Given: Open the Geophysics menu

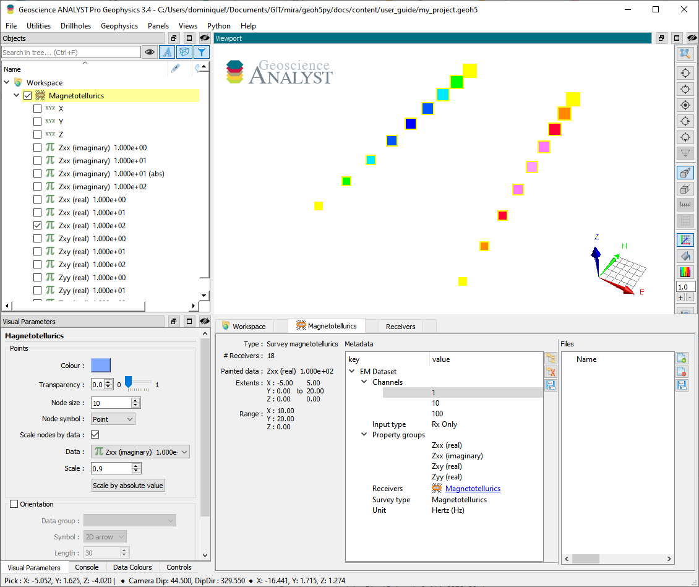Looking at the screenshot, I should (x=119, y=26).
